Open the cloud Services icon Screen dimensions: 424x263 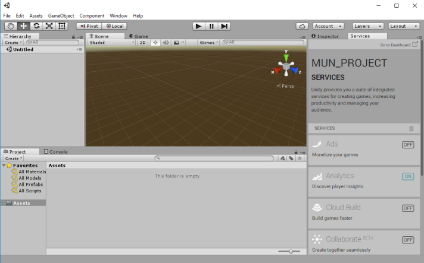click(x=303, y=26)
